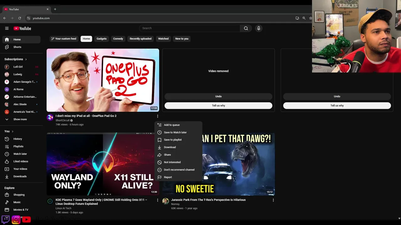Switch to the Comedy filter chip
The image size is (401, 225).
118,39
